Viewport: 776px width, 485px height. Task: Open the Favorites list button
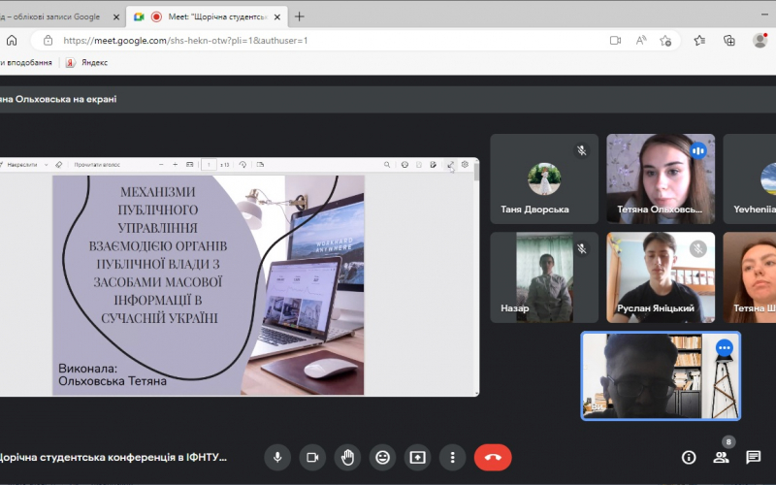click(x=699, y=41)
